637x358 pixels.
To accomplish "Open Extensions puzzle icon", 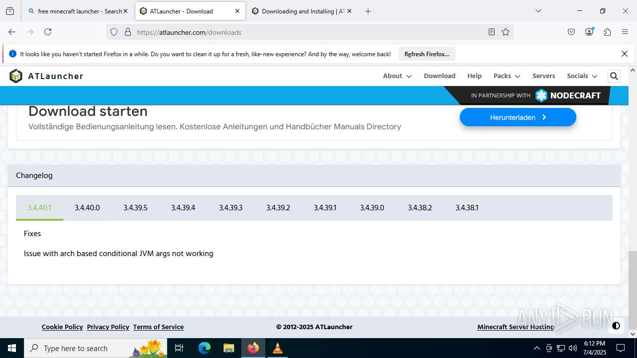I will pos(607,32).
